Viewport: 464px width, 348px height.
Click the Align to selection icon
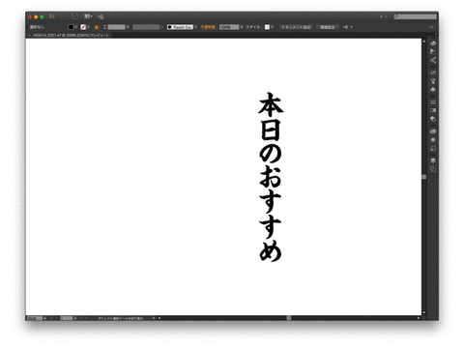[346, 27]
